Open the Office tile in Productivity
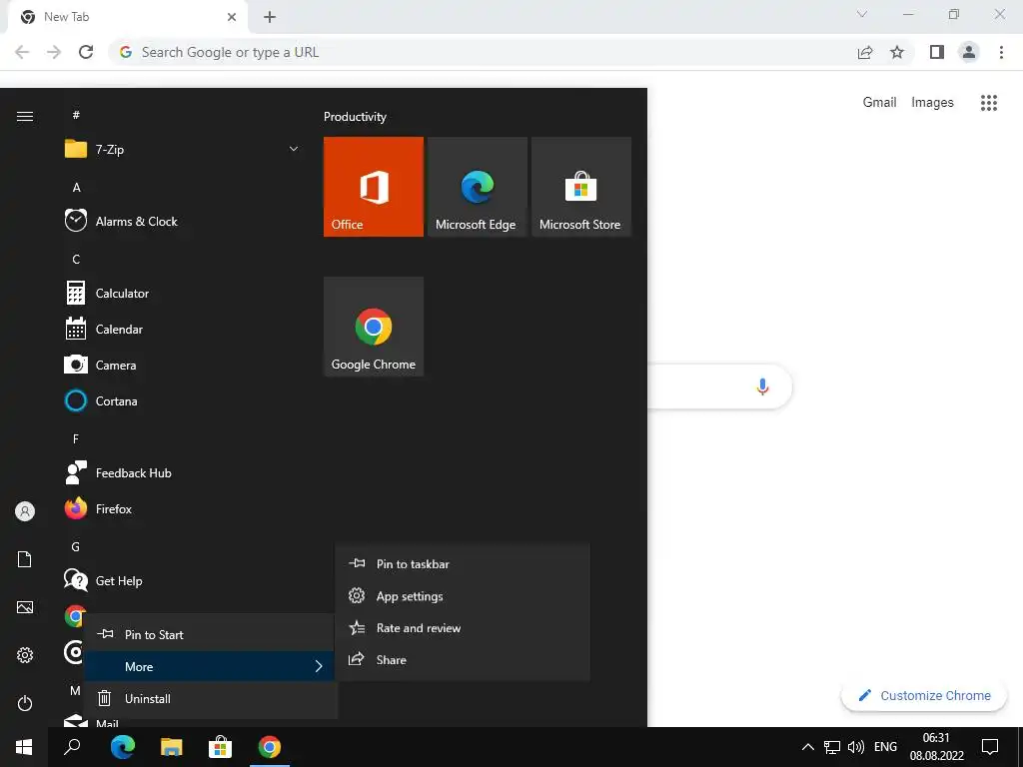1023x767 pixels. click(374, 187)
